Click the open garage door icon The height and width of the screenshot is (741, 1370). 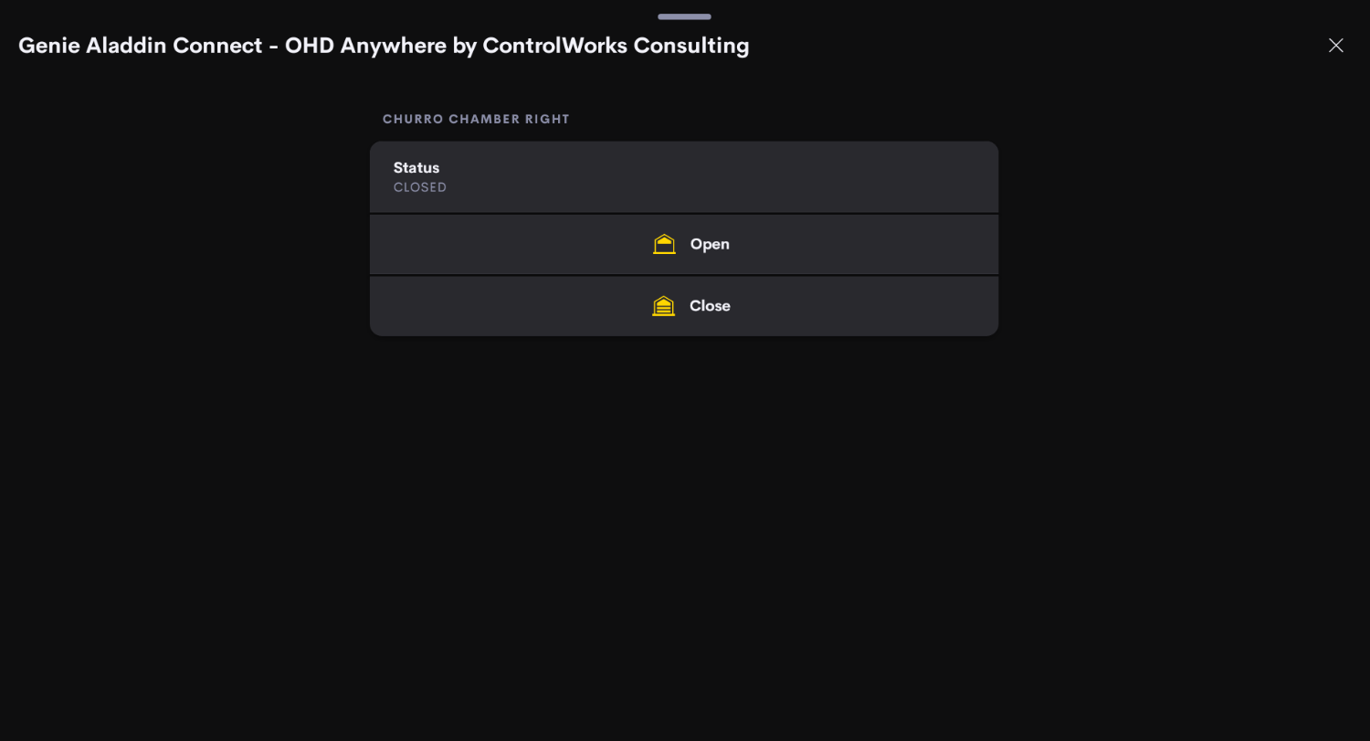point(664,244)
